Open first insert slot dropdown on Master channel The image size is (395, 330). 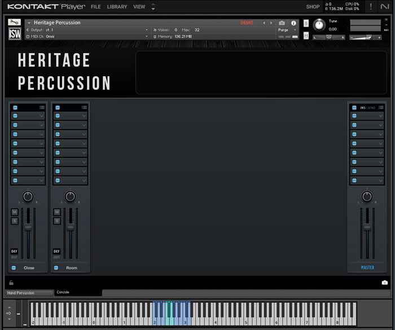click(381, 116)
